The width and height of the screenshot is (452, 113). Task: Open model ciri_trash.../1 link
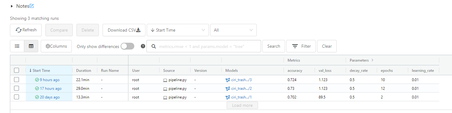[241, 97]
